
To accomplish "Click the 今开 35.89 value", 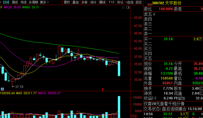I will click(198, 64).
